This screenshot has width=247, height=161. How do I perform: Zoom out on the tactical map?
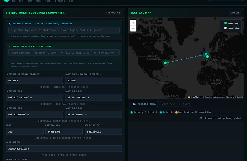[133, 28]
